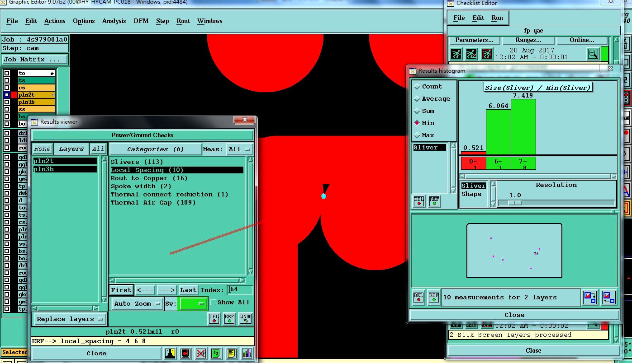Screen dimensions: 632x363
Task: Toggle the display box for layer cs
Action: coord(7,88)
